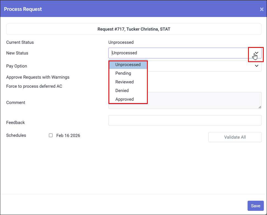Image resolution: width=267 pixels, height=215 pixels.
Task: Focus the Comment text area
Action: [x=203, y=100]
